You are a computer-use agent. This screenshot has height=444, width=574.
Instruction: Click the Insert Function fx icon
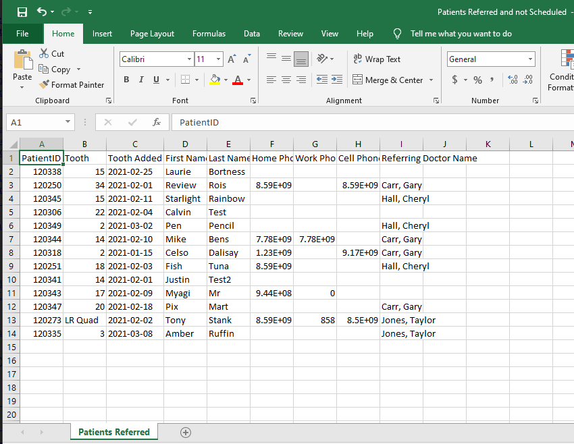tap(156, 122)
